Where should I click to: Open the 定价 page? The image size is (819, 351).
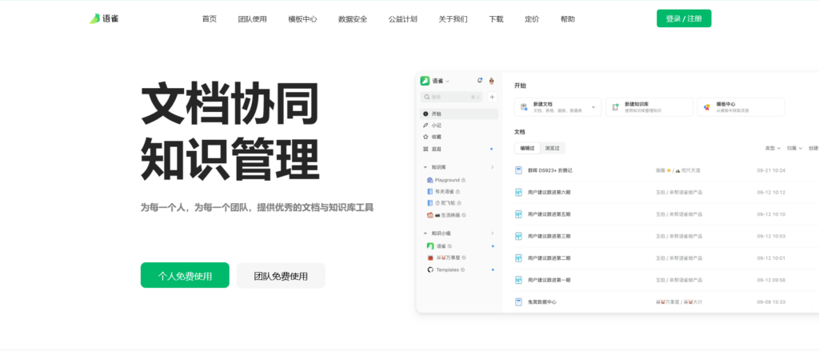click(532, 19)
